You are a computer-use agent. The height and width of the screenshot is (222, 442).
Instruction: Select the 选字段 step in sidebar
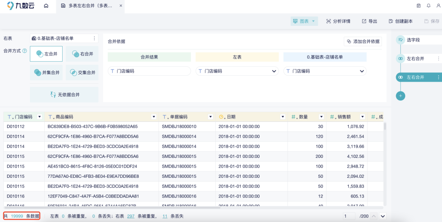coord(413,40)
